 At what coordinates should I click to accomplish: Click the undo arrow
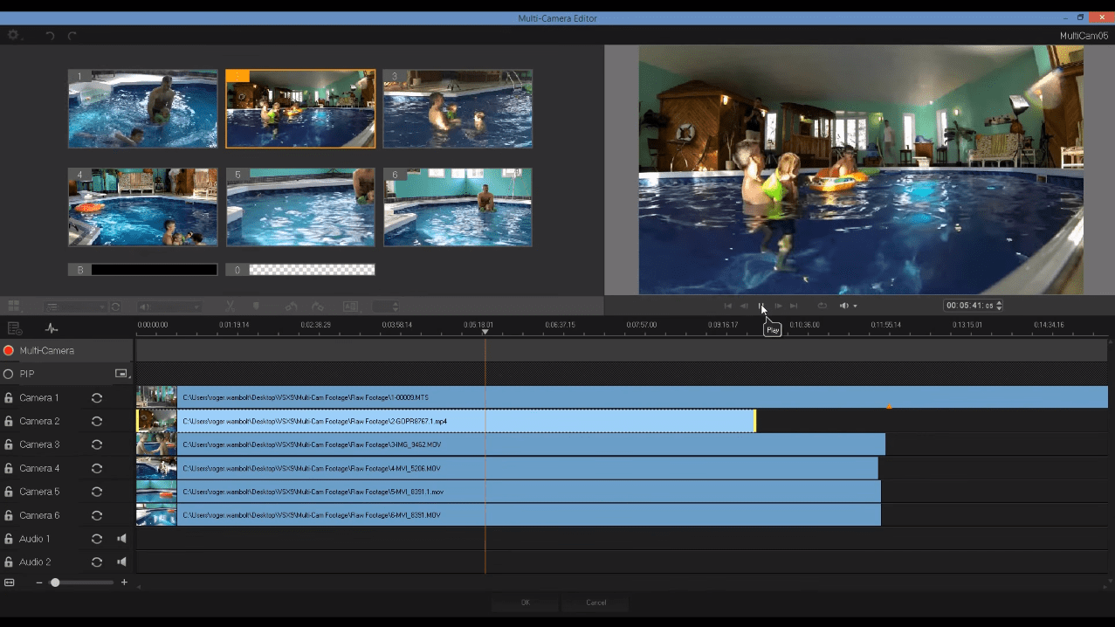coord(50,35)
